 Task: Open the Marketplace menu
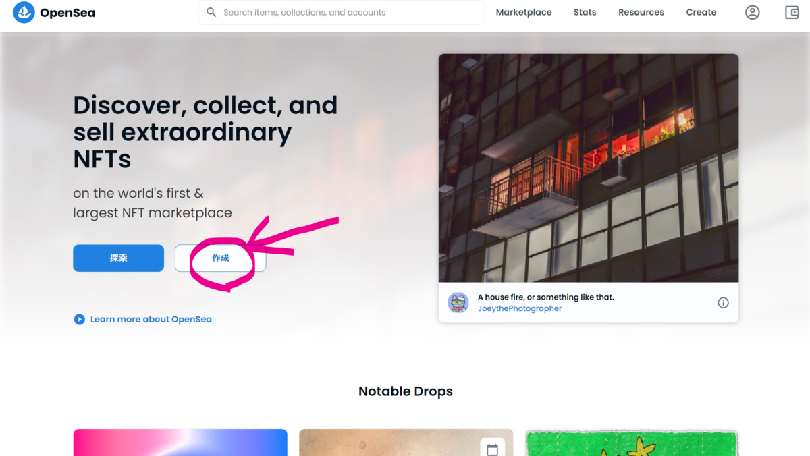coord(524,12)
